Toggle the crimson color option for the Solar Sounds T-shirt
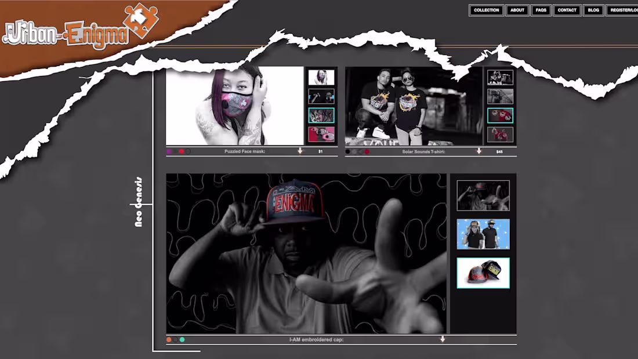This screenshot has width=638, height=359. click(367, 151)
